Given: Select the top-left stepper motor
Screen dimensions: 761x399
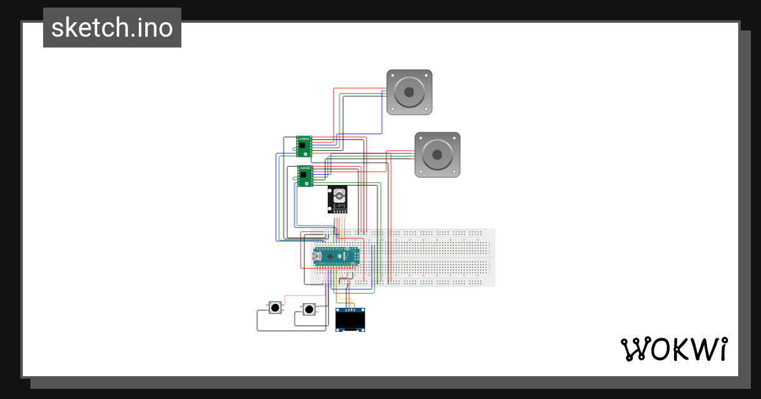Looking at the screenshot, I should pos(410,92).
